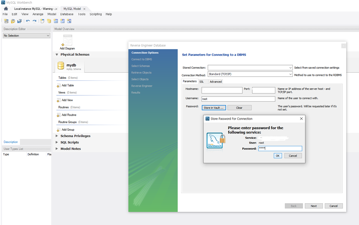
Task: Click the Hostname input field
Action: pos(222,90)
